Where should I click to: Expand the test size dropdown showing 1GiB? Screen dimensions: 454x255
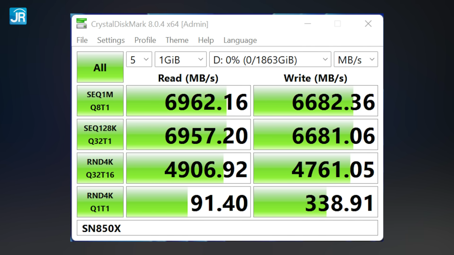click(181, 59)
